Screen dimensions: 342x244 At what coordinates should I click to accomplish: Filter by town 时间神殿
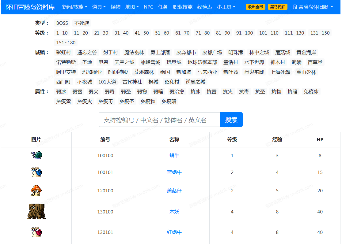point(118,72)
